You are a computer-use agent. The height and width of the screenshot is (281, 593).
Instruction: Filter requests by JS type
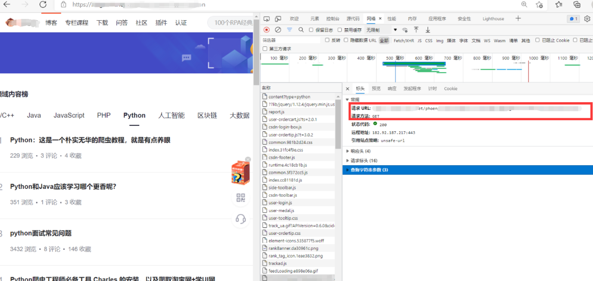pos(419,41)
